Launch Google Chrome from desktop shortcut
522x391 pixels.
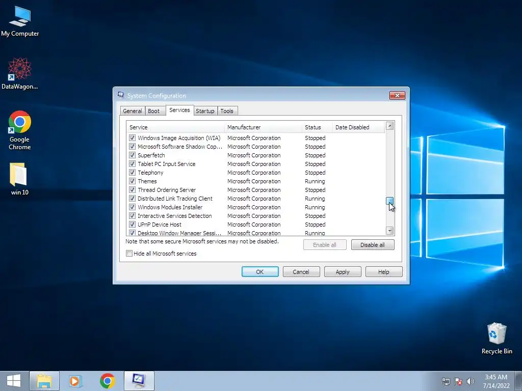coord(20,130)
